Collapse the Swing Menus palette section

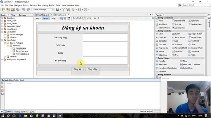(x=157, y=58)
